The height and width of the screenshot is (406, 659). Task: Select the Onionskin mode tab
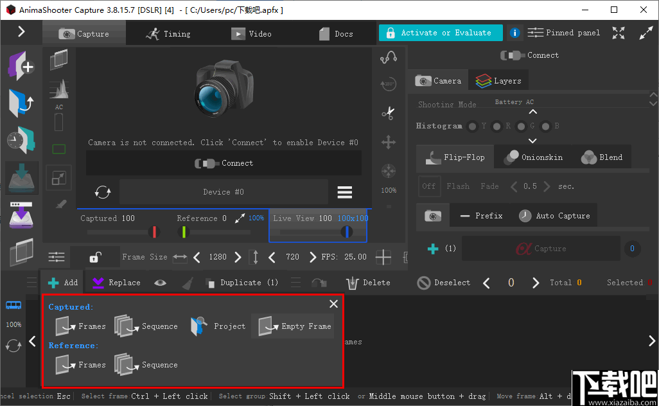pos(534,157)
